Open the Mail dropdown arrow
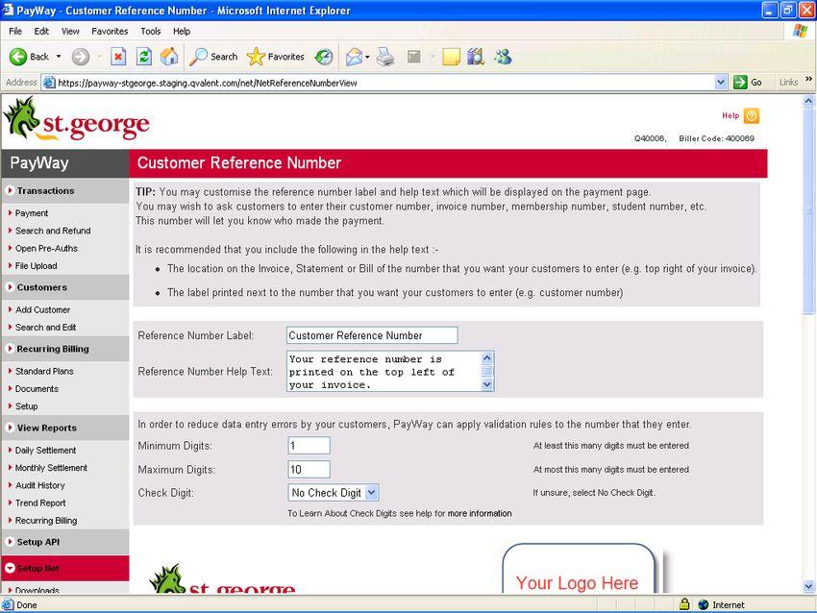The width and height of the screenshot is (817, 613). pyautogui.click(x=367, y=57)
